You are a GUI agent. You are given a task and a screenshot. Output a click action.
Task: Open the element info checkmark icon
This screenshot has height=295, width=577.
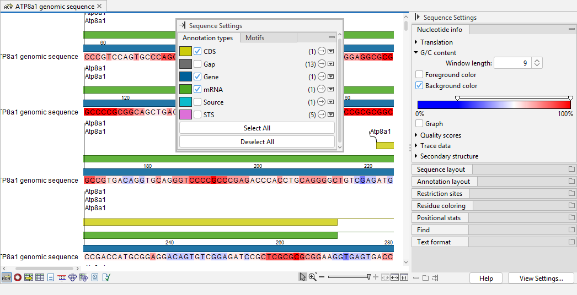pyautogui.click(x=106, y=278)
